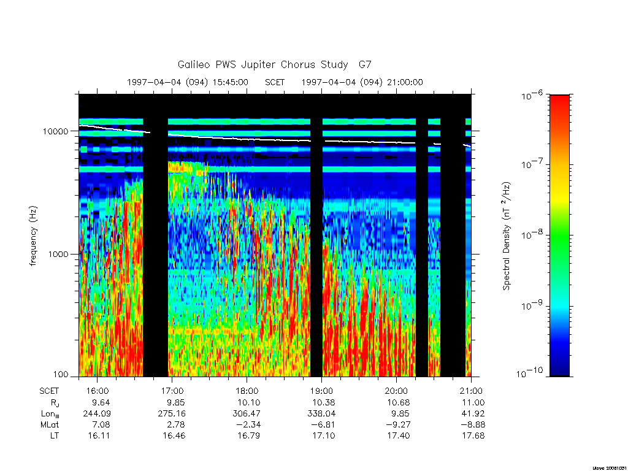
Task: Click the RJ value 10.38
Action: pyautogui.click(x=324, y=402)
